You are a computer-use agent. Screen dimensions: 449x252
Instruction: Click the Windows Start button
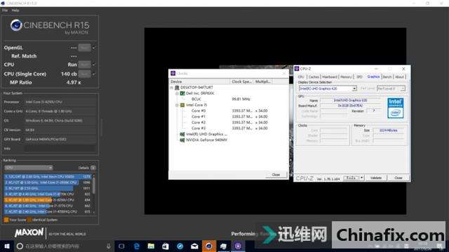pyautogui.click(x=7, y=246)
